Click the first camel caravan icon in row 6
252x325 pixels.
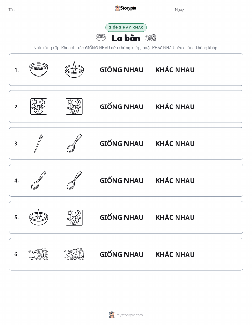tap(39, 254)
